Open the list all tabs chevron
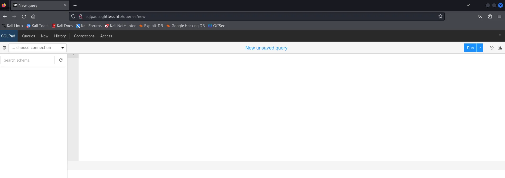The height and width of the screenshot is (178, 505). [468, 5]
